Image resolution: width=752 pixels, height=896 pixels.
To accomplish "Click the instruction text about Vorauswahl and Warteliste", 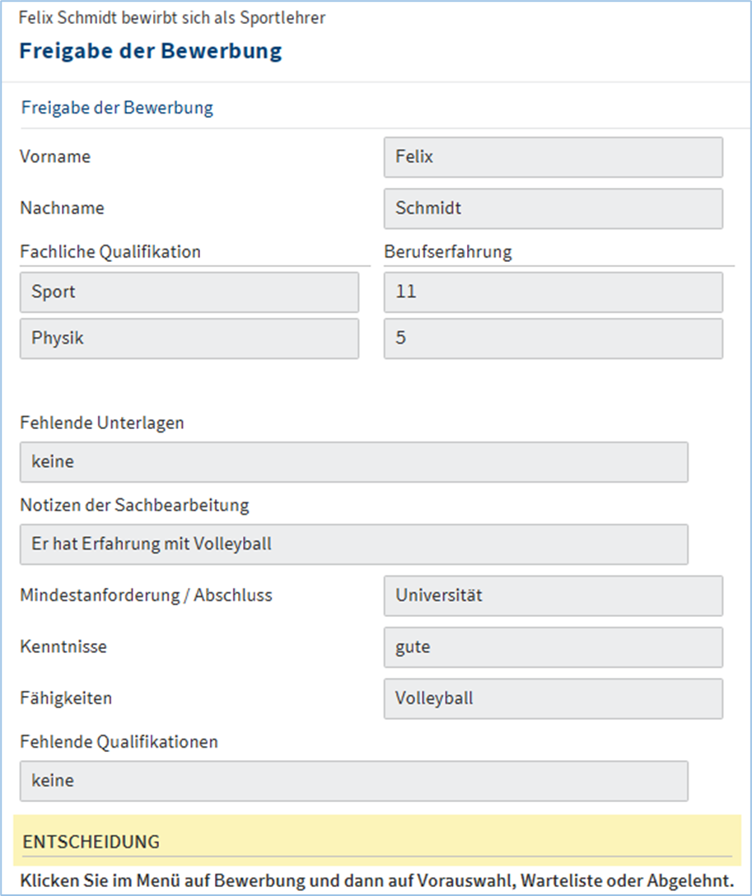I will pos(376,878).
